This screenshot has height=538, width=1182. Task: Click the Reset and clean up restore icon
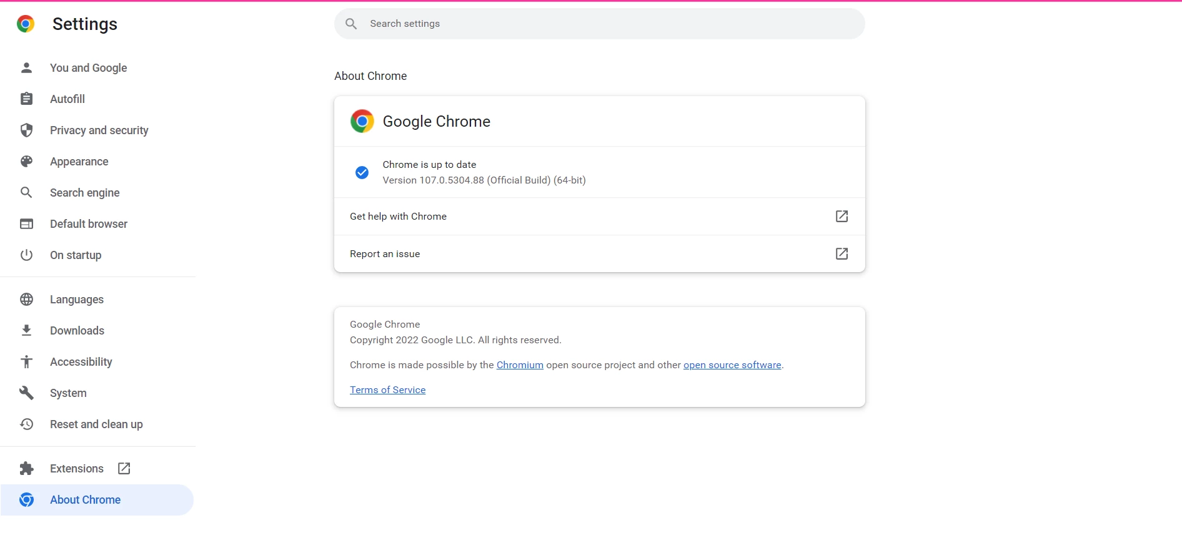point(26,424)
